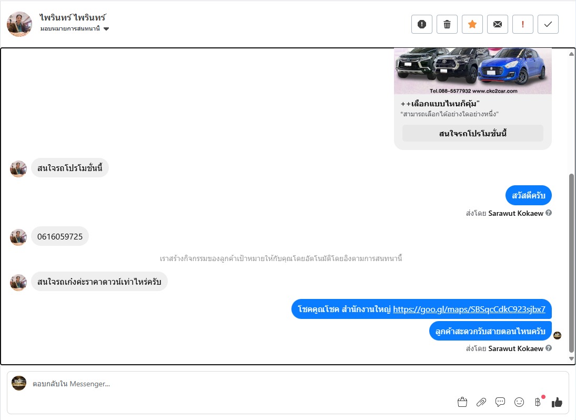Toggle the orange star follow-up icon

472,24
